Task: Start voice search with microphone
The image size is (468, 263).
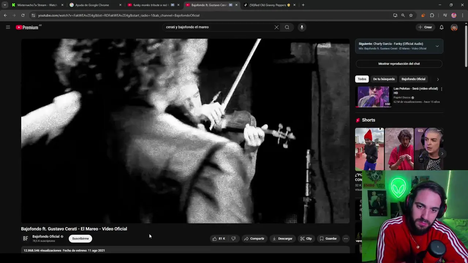Action: click(x=302, y=27)
